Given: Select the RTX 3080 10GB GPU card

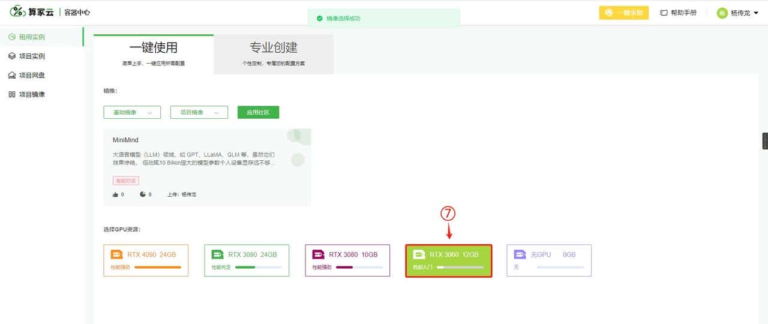Looking at the screenshot, I should 347,260.
